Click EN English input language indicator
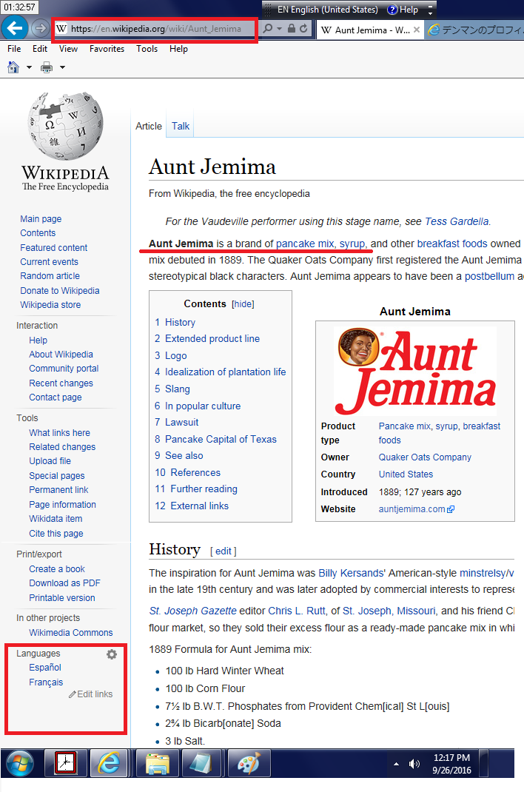The width and height of the screenshot is (524, 792). coord(328,10)
